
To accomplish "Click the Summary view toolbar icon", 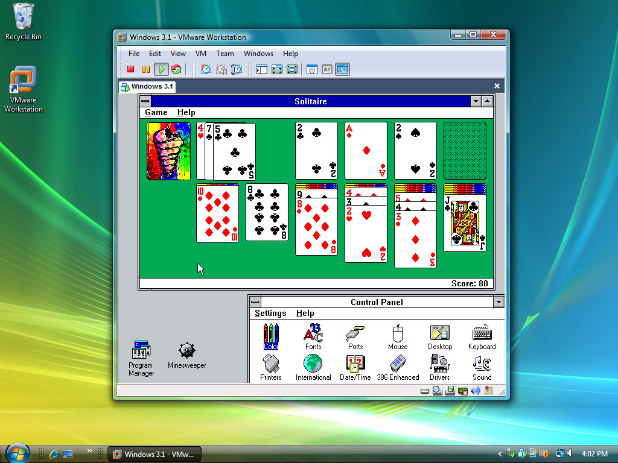I will [x=312, y=69].
